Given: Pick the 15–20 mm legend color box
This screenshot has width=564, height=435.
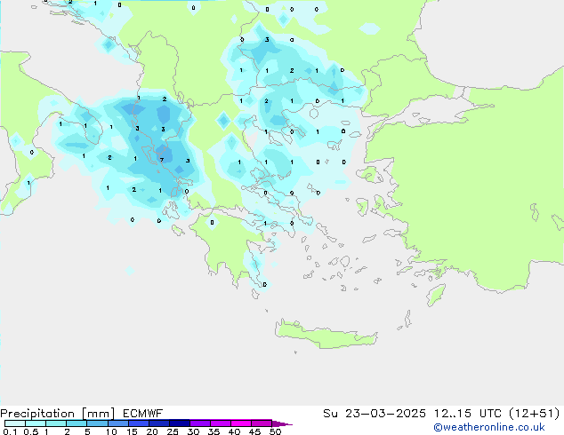Looking at the screenshot, I should (x=139, y=423).
